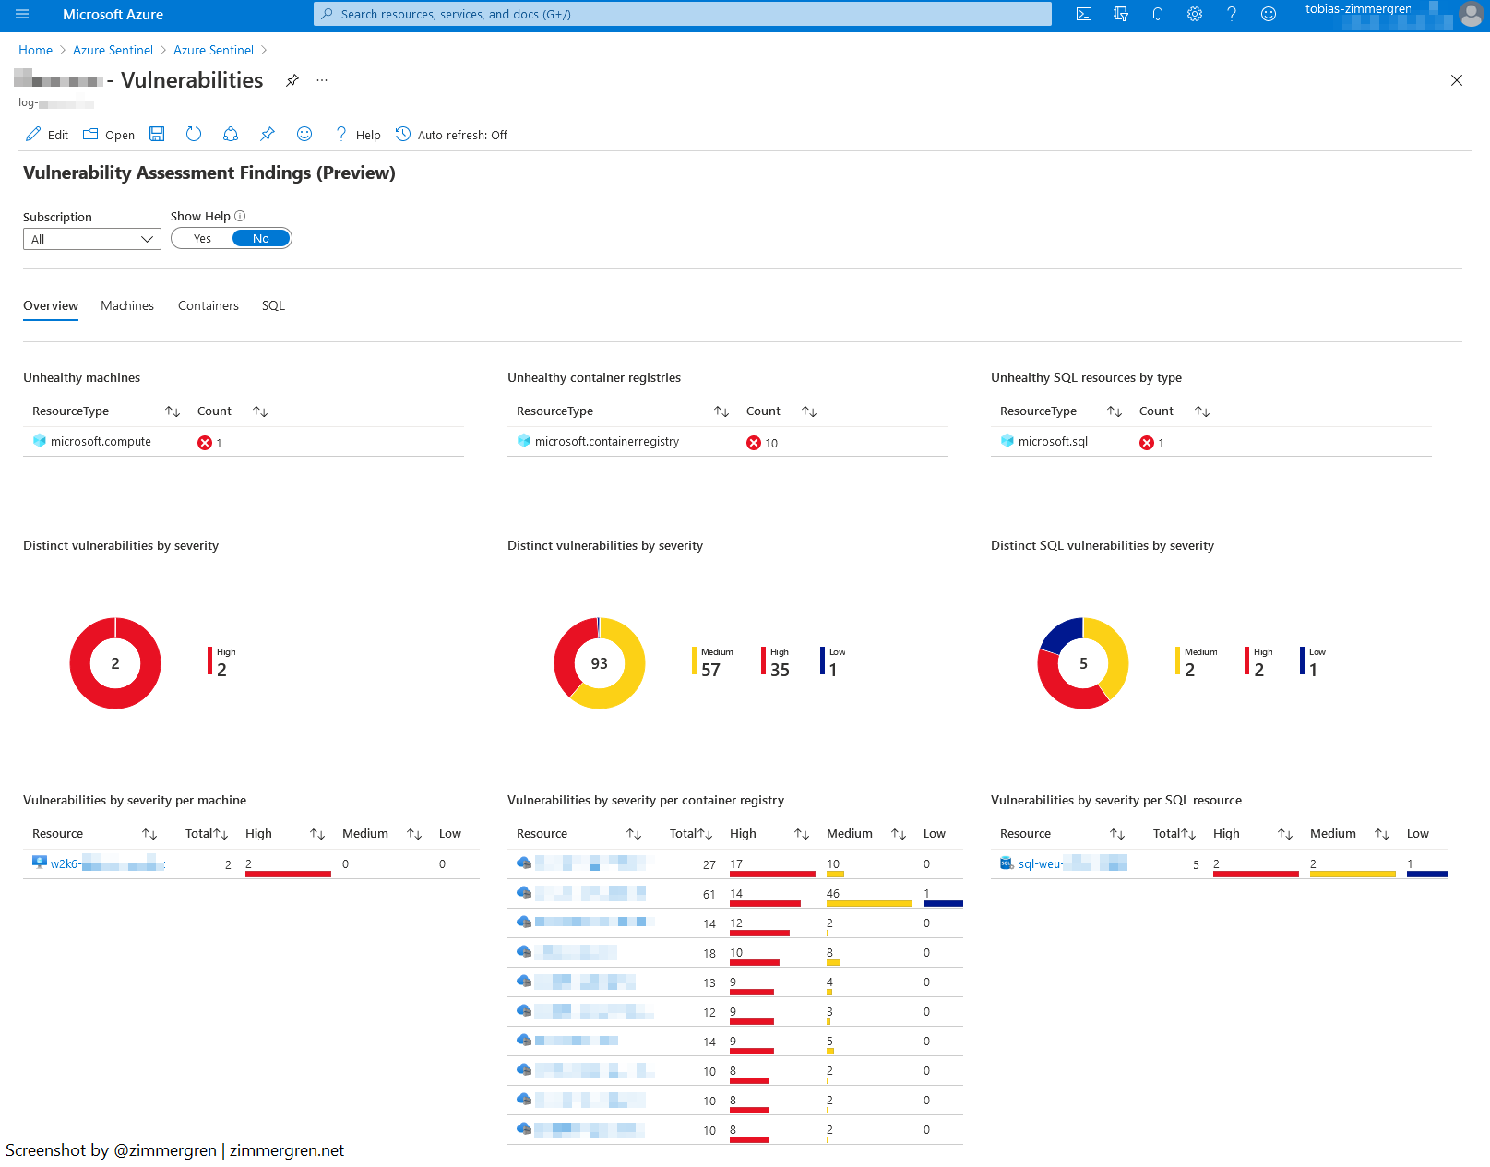Open notifications via the bell icon

(1157, 14)
